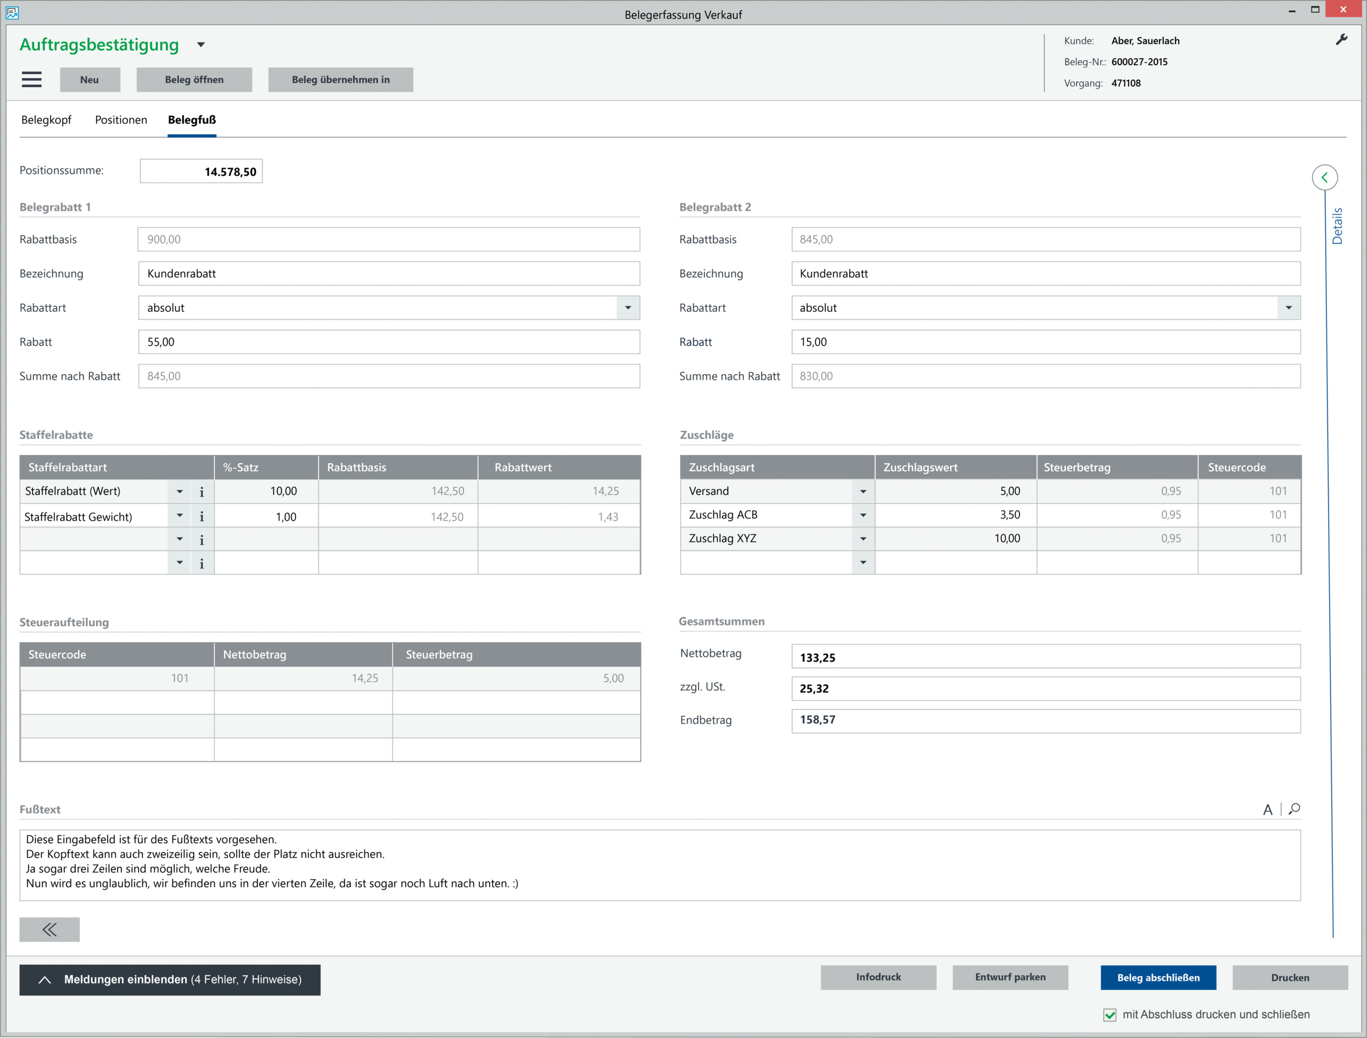Click the Fußtext magnifier search icon
1367x1038 pixels.
(x=1295, y=809)
